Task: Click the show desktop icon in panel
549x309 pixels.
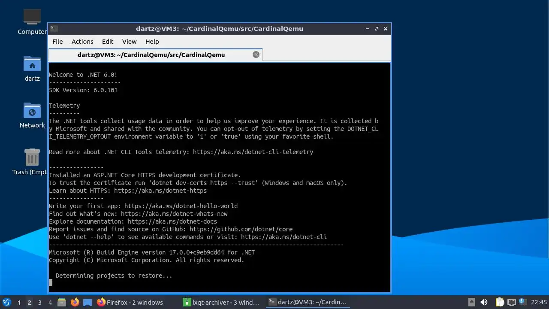Action: pos(87,302)
